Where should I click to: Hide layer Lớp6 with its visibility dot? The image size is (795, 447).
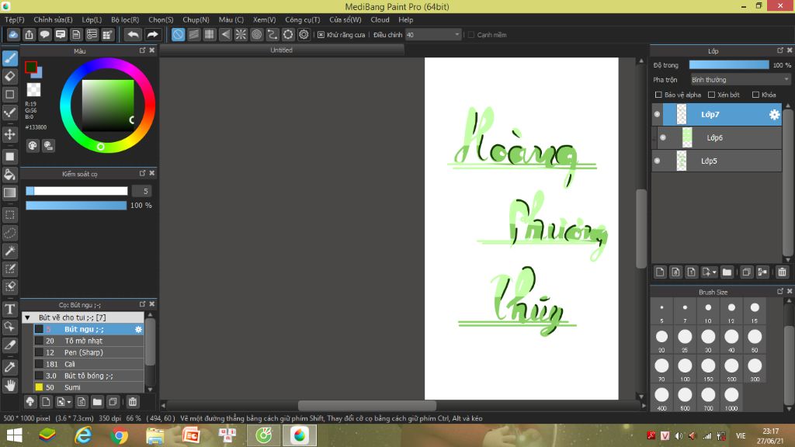(663, 138)
